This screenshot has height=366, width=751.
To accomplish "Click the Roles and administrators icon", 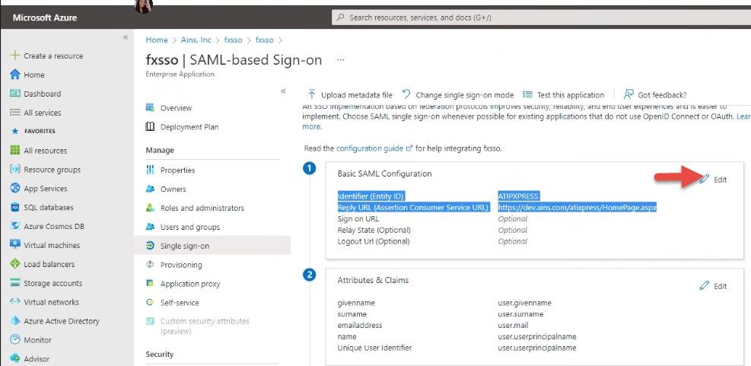I will point(150,208).
